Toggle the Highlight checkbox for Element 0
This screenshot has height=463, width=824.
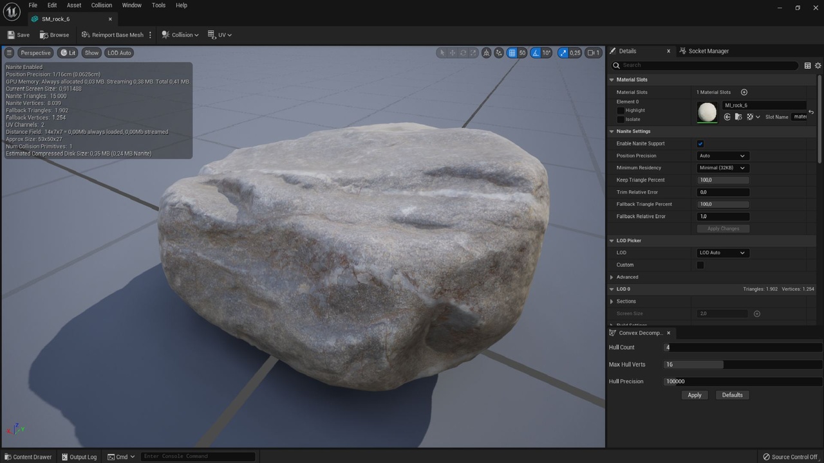[x=621, y=111]
